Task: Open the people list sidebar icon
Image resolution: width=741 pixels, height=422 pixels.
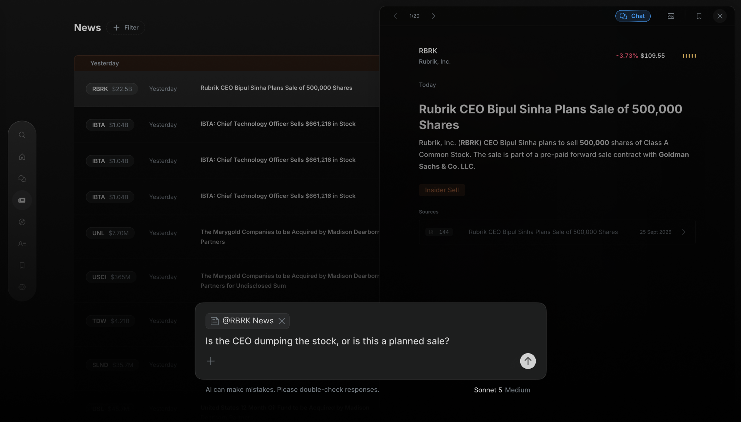Action: coord(22,244)
